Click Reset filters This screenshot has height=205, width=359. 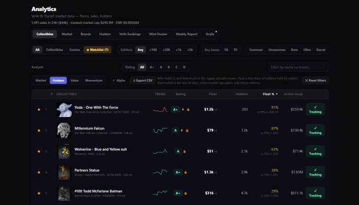316,81
